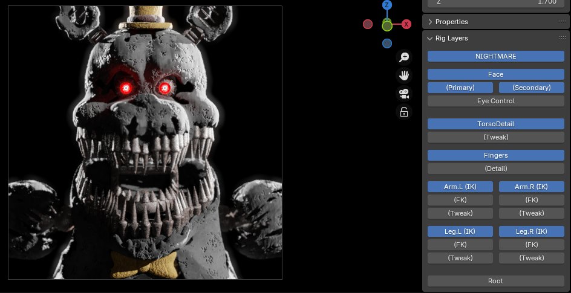The image size is (571, 293).
Task: Toggle the Arm.L (IK) layer
Action: [460, 187]
